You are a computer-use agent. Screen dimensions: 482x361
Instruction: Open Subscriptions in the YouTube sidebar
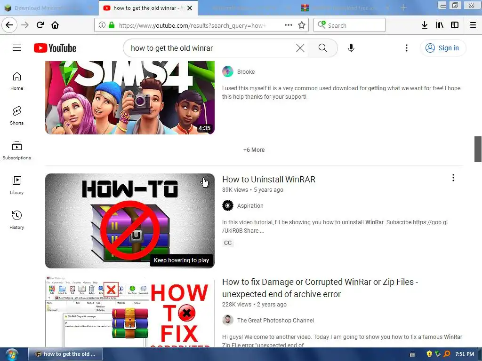click(x=16, y=150)
